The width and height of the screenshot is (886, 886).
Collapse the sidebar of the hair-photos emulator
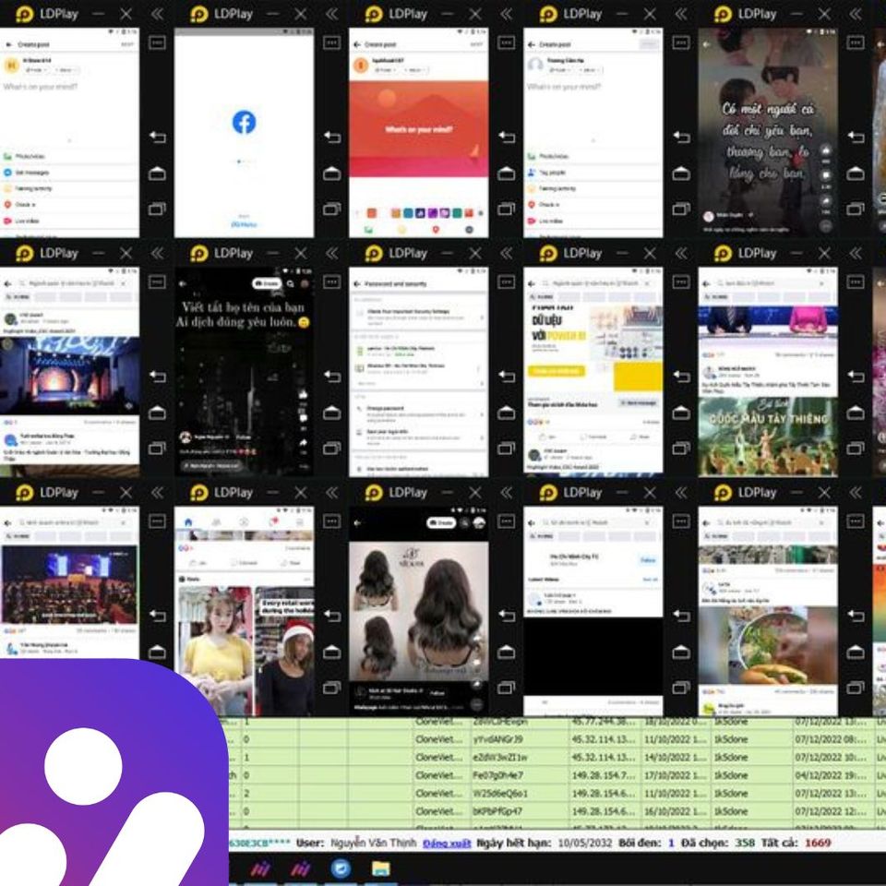click(x=507, y=493)
